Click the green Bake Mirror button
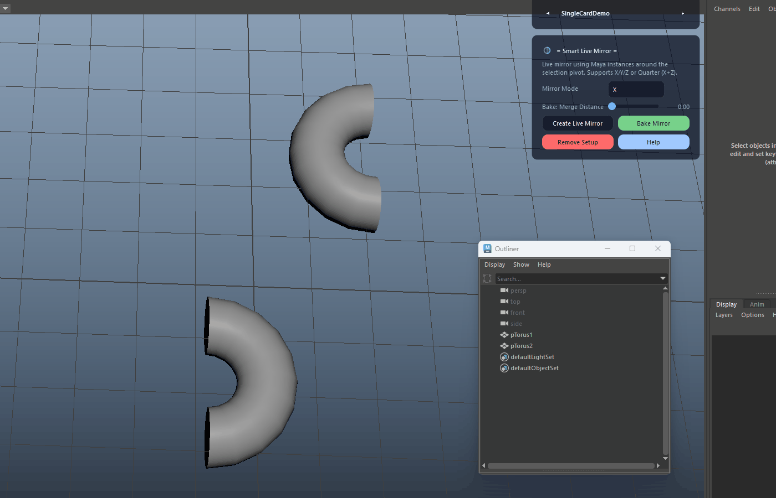The image size is (776, 498). tap(654, 123)
